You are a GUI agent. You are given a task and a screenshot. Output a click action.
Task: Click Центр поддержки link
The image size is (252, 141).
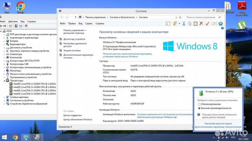(72, 116)
